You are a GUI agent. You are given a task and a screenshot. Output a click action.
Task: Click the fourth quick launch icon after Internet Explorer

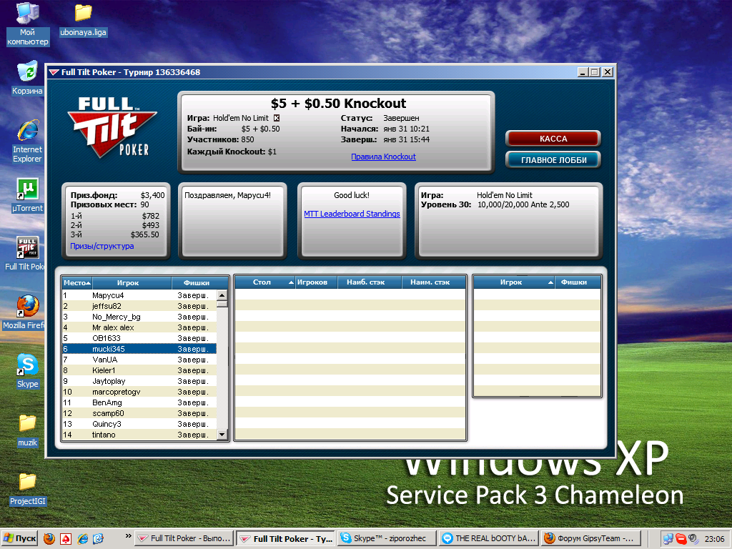99,539
